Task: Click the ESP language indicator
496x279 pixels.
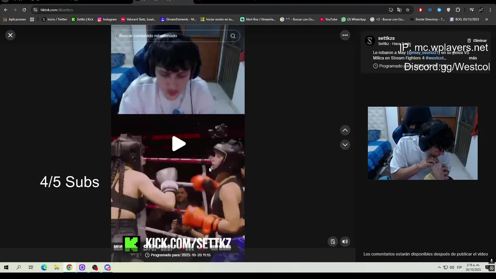Action: (x=460, y=267)
